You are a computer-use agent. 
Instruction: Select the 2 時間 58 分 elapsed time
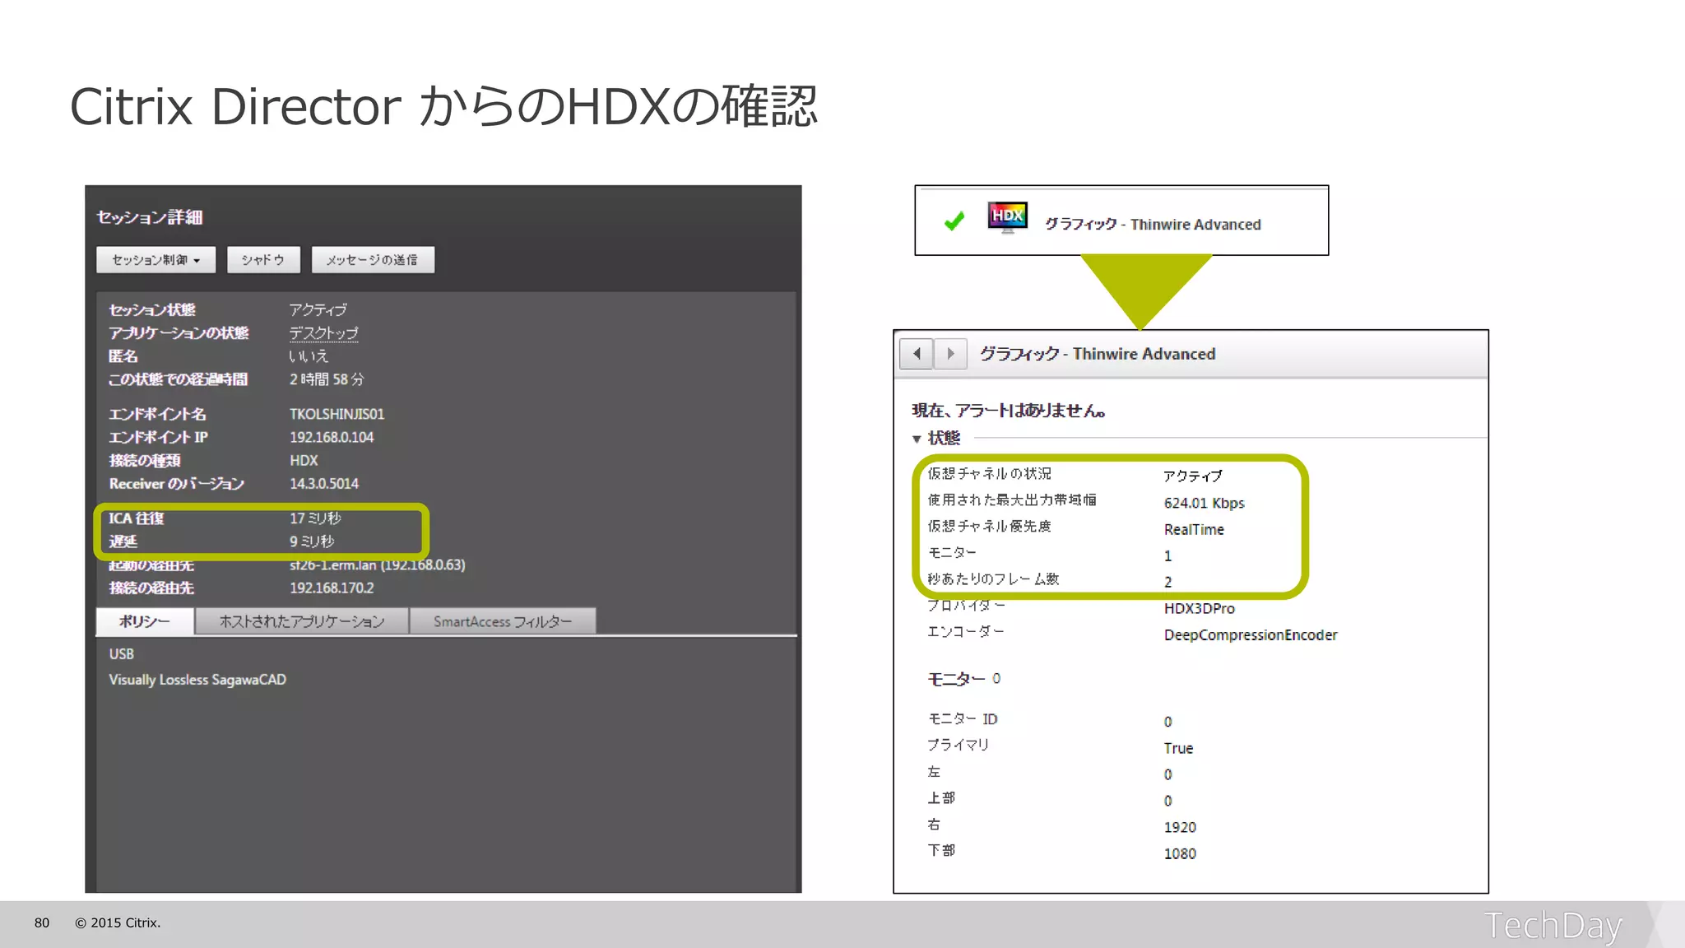(327, 379)
